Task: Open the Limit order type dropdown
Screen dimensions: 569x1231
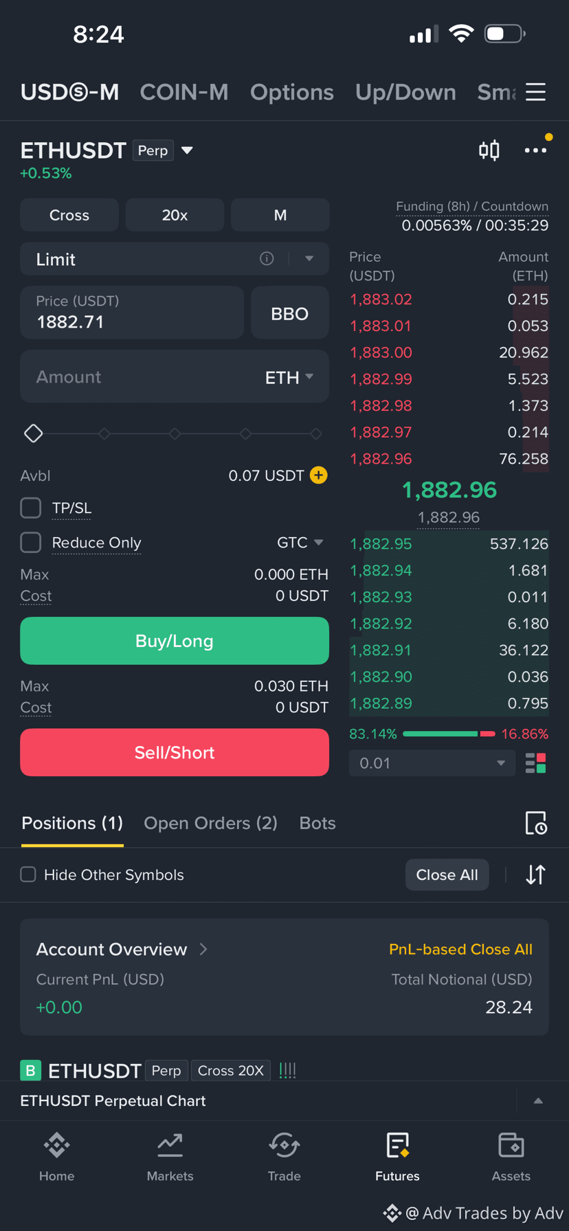Action: (x=175, y=259)
